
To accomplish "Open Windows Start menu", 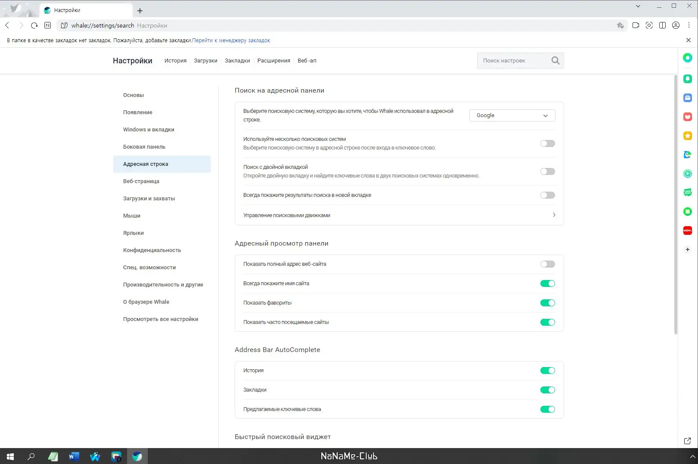I will (x=10, y=456).
